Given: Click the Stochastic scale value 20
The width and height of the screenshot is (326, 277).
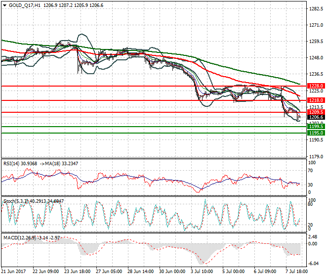Looking at the screenshot, I should pos(310,225).
